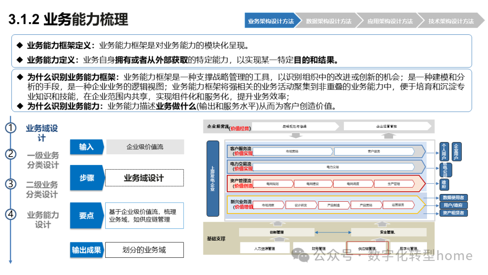Click the 人力资源管理 box

tap(264, 248)
